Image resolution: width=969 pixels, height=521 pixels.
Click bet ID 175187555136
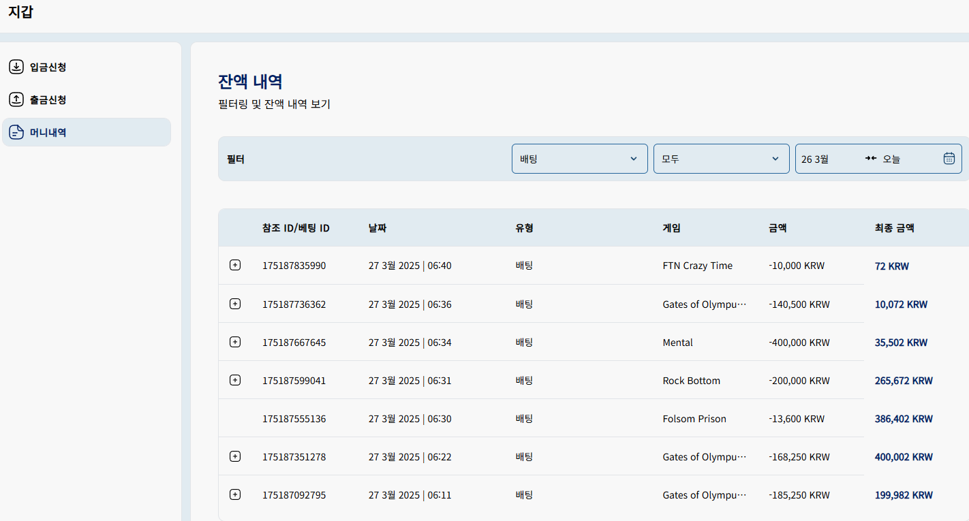click(294, 419)
